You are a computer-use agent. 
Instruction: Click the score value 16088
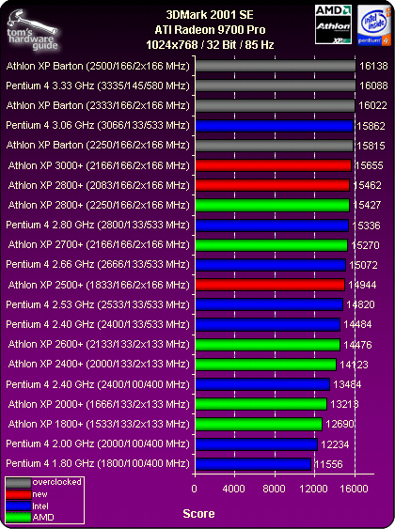pos(373,86)
